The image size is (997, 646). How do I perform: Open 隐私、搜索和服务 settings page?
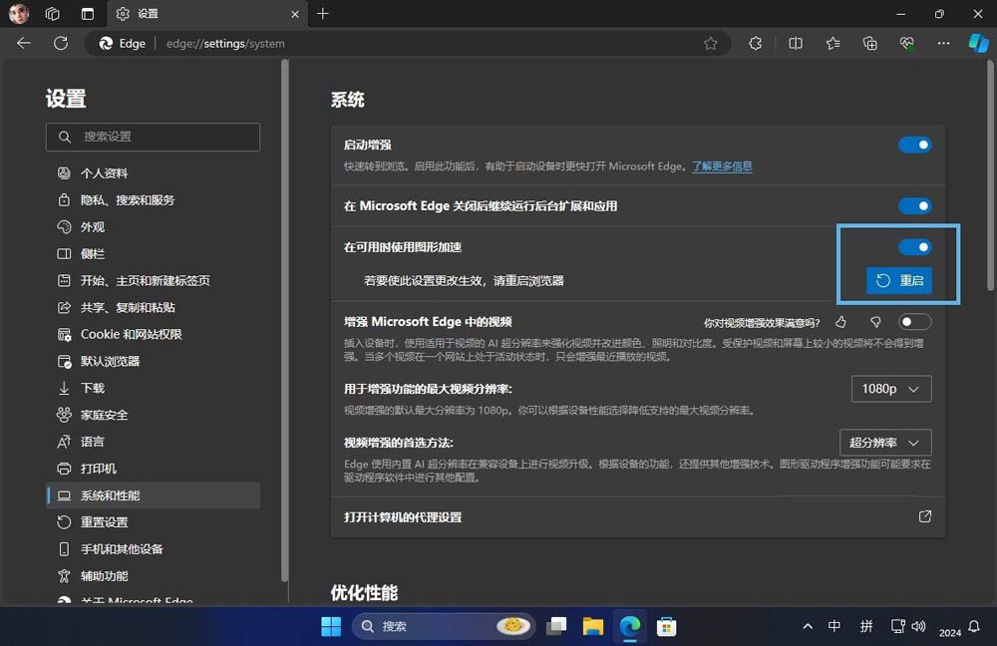pos(153,200)
